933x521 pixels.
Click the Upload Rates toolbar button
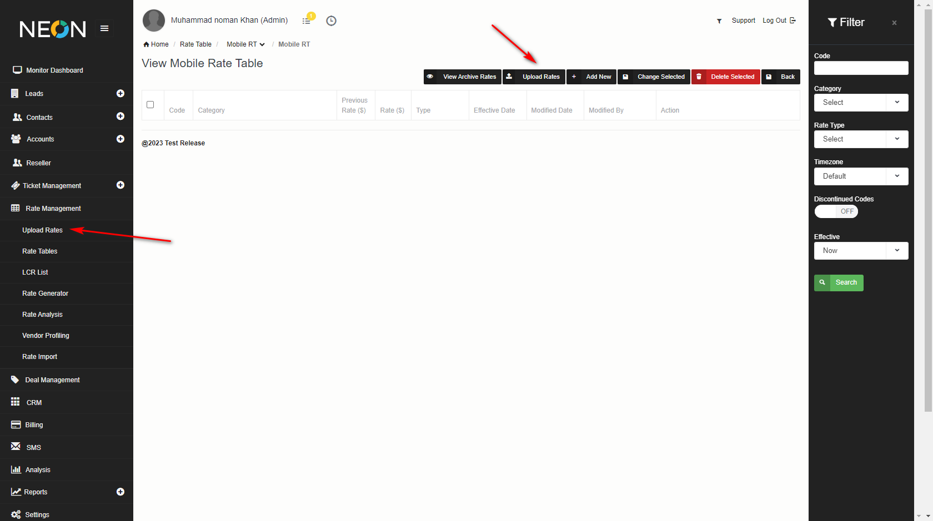(534, 77)
